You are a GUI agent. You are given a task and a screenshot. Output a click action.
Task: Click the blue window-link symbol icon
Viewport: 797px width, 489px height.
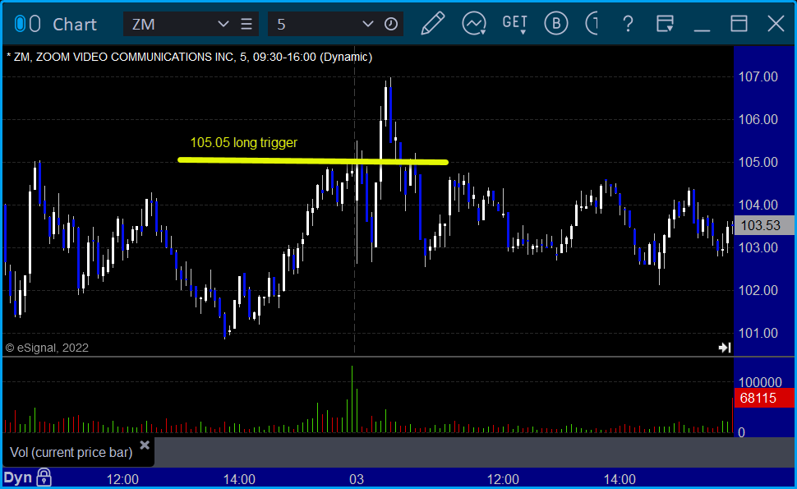(20, 24)
